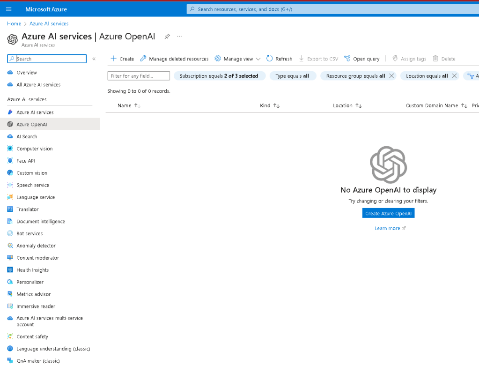Screen dimensions: 479x366
Task: Open Manage deleted resources
Action: (x=174, y=59)
